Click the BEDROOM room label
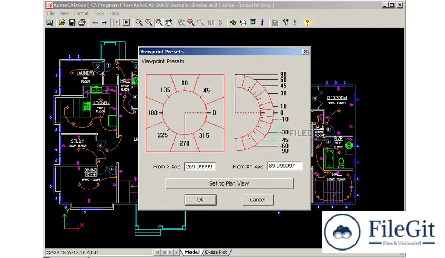 point(337,98)
